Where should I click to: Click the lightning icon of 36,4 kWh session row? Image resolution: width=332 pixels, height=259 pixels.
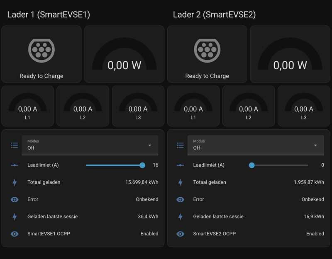[15, 216]
